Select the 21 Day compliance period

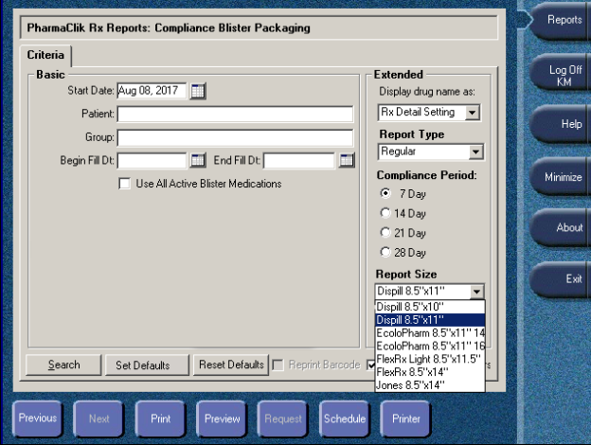(x=385, y=233)
